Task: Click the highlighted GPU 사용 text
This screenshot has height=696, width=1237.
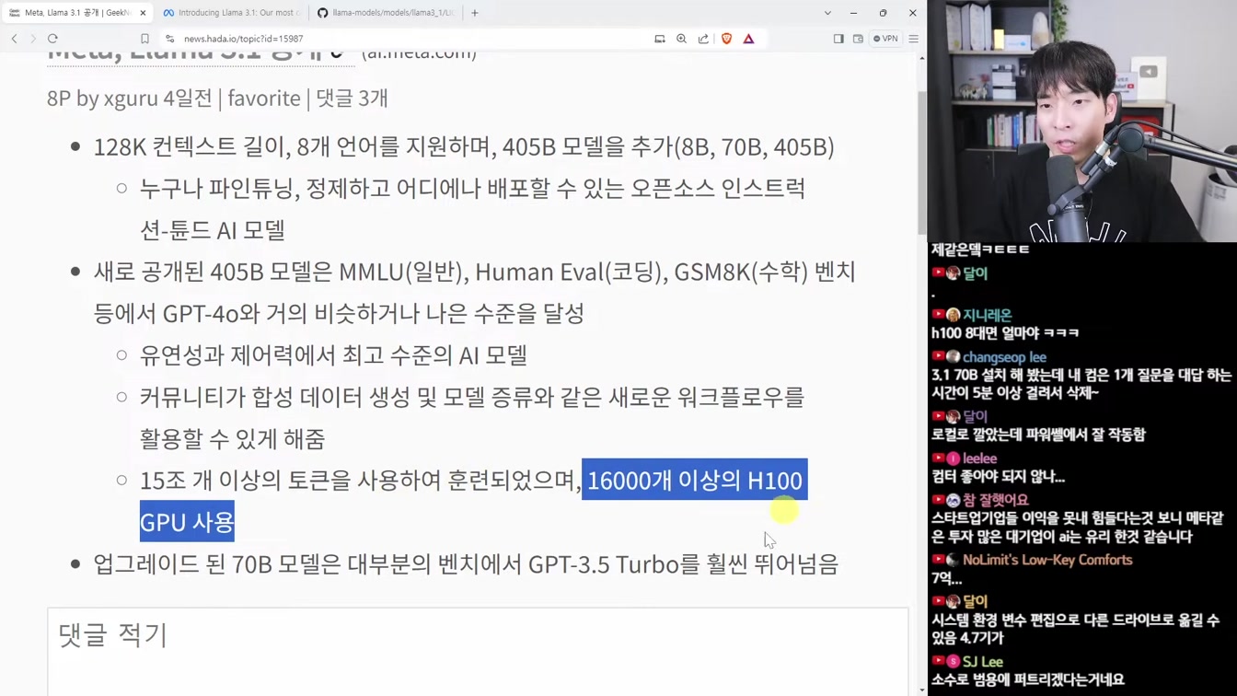Action: coord(187,522)
